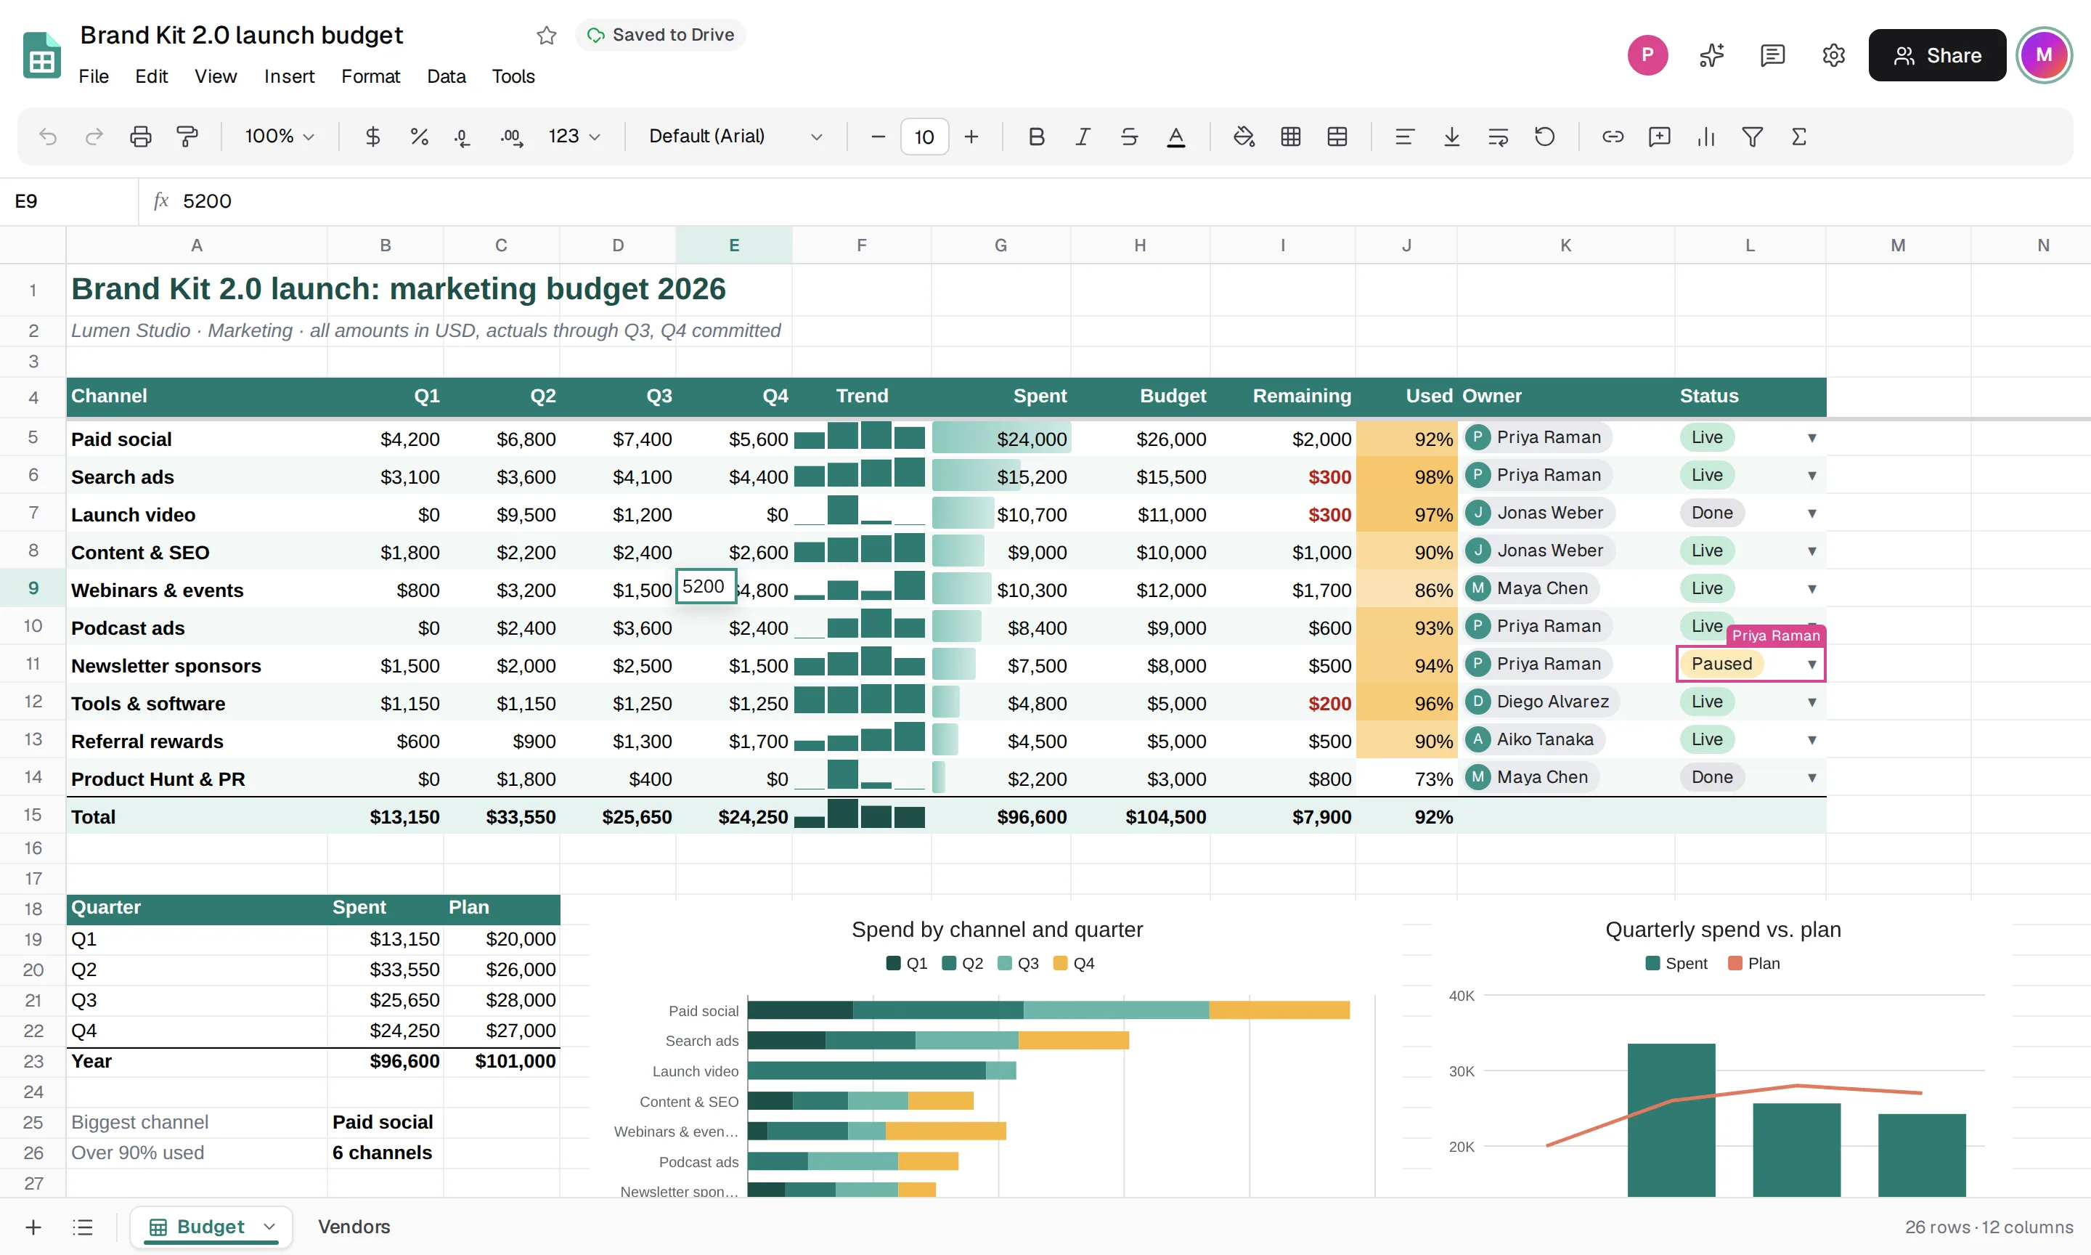Open the zoom 100% dropdown
The image size is (2091, 1255).
(x=279, y=136)
